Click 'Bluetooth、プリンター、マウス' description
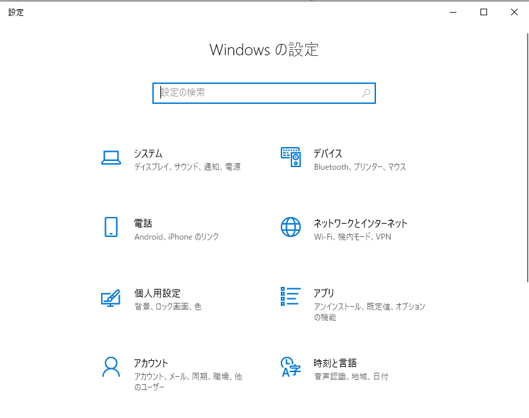Screen dimensions: 529x418 (359, 166)
